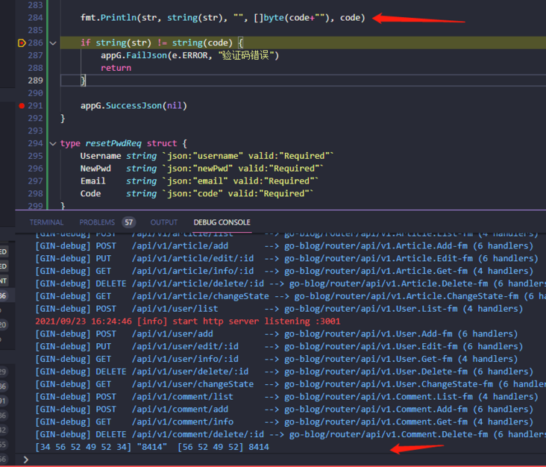Click the return keyword on line 288

point(116,68)
